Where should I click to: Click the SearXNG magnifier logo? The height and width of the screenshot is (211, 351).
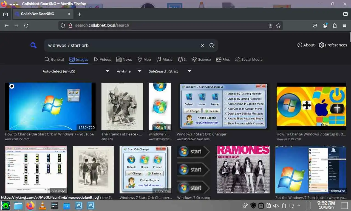[x=33, y=45]
